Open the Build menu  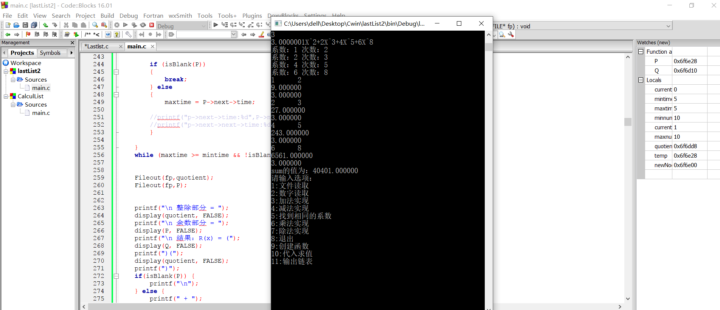tap(107, 15)
